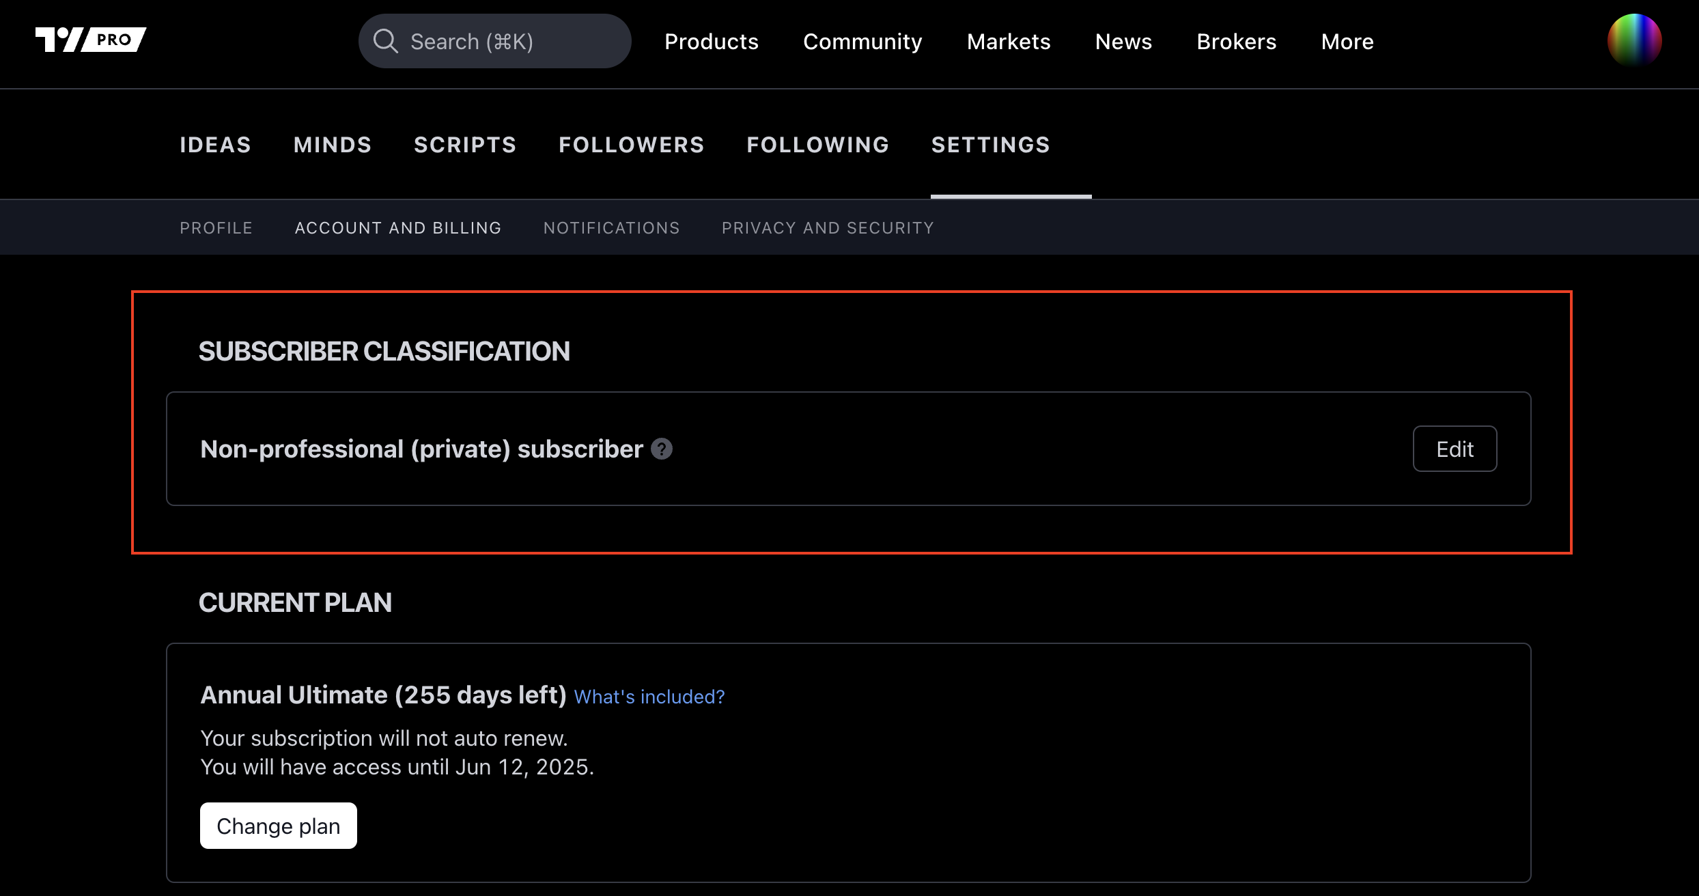
Task: Switch to the Ideas tab
Action: point(215,145)
